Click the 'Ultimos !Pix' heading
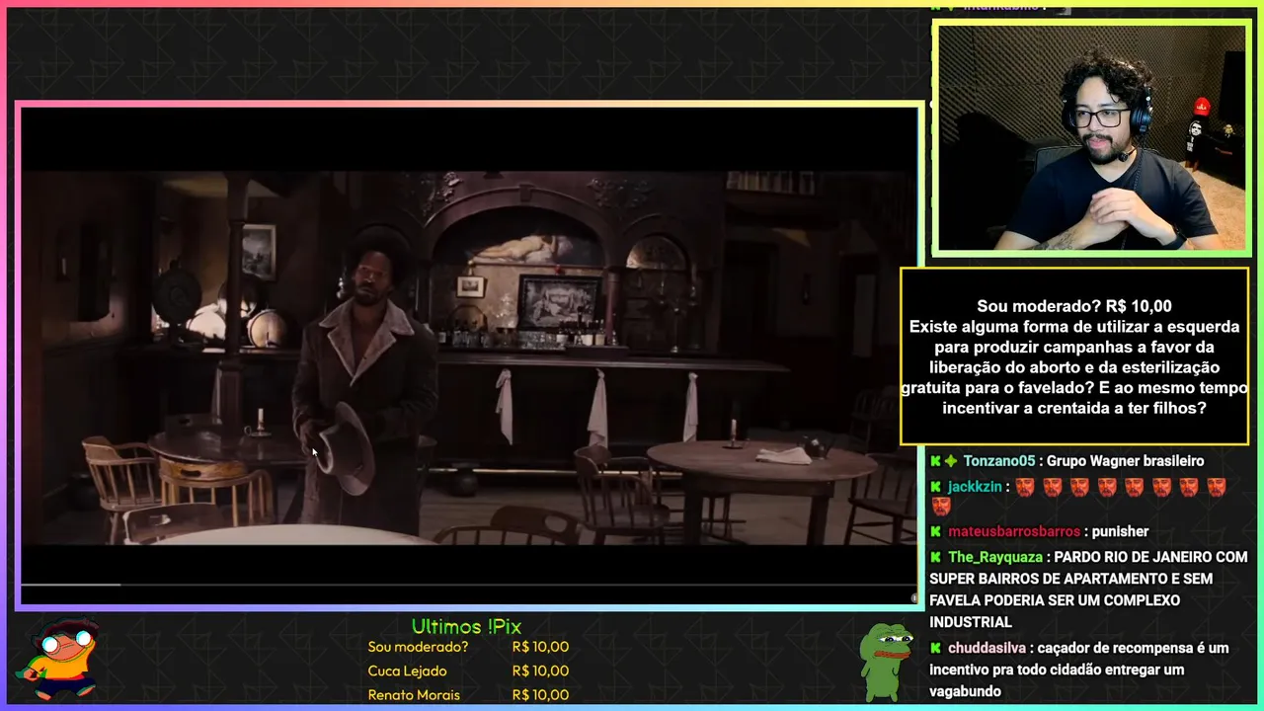 coord(466,627)
